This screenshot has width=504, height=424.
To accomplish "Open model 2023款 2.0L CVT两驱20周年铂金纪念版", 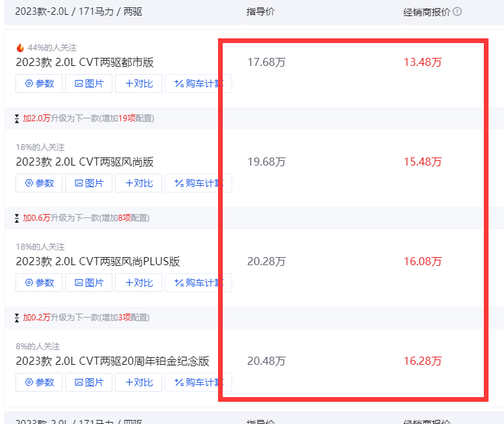I will point(112,361).
